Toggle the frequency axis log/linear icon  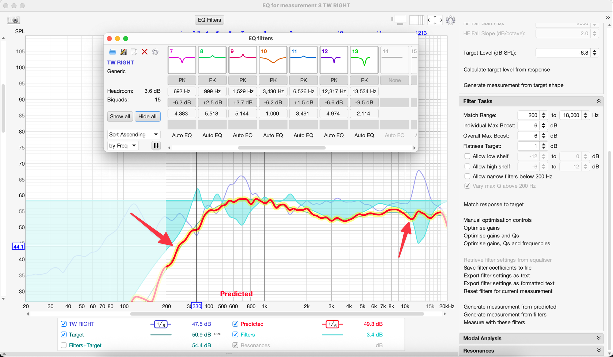click(x=417, y=20)
